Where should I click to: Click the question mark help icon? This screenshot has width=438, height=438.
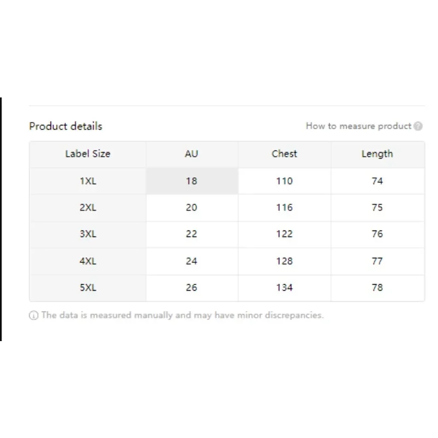point(418,126)
